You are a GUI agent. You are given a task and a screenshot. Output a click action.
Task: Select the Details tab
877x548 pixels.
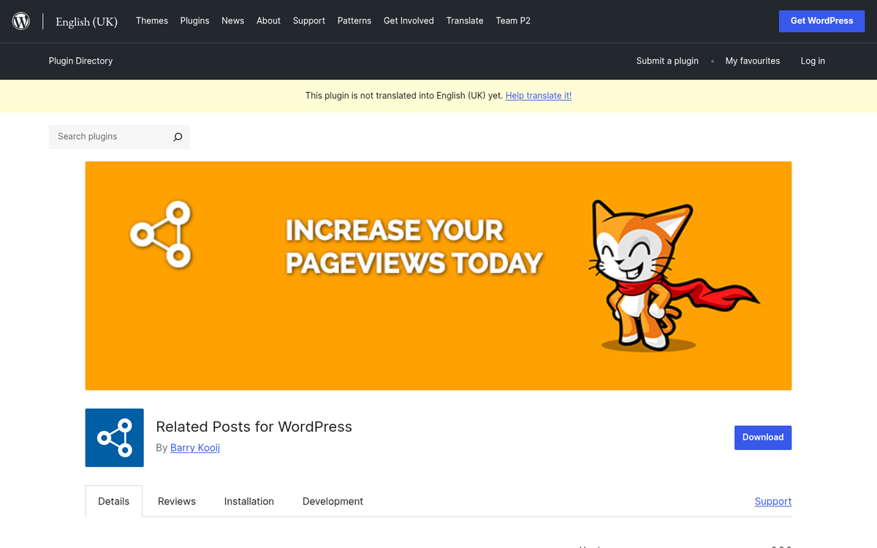(x=113, y=501)
